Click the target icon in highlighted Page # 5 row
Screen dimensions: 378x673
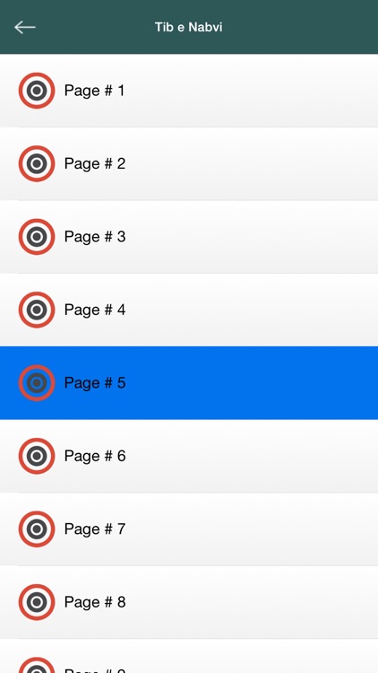[37, 383]
